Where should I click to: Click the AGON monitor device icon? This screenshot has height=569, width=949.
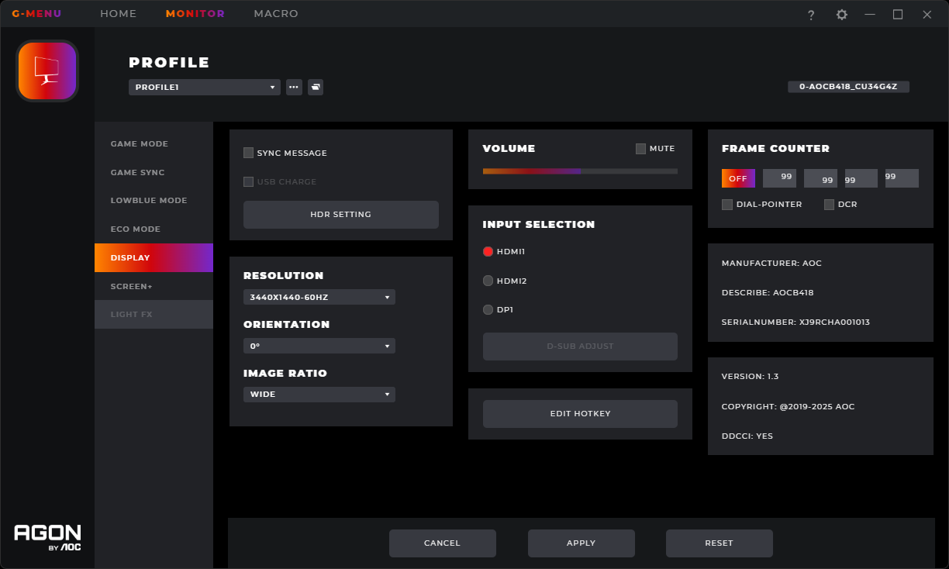47,71
